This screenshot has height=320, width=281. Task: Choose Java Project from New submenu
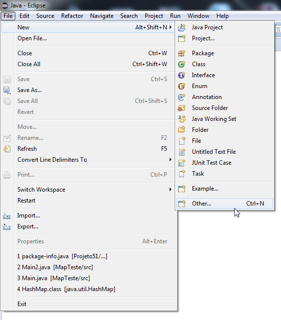pyautogui.click(x=207, y=27)
